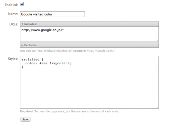The image size is (171, 126).
Task: Click inside the Styles code textarea
Action: coord(89,82)
